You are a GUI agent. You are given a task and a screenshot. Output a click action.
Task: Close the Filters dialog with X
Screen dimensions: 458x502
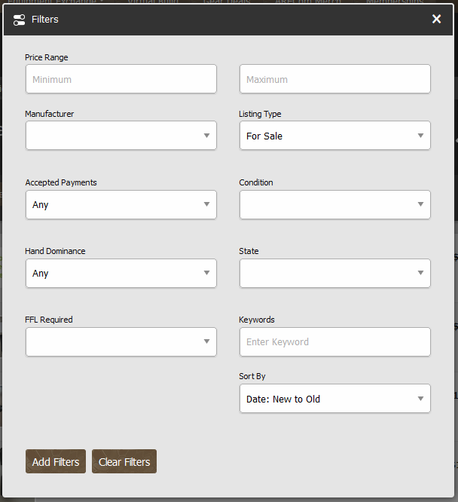436,19
